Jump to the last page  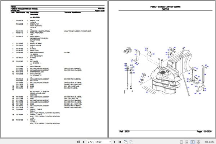click(x=120, y=142)
